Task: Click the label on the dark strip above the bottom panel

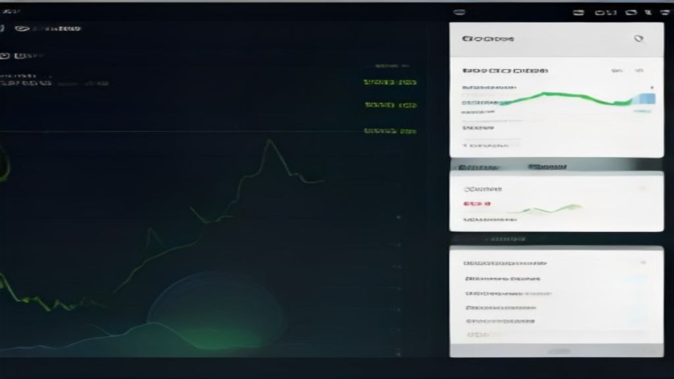Action: pos(505,239)
